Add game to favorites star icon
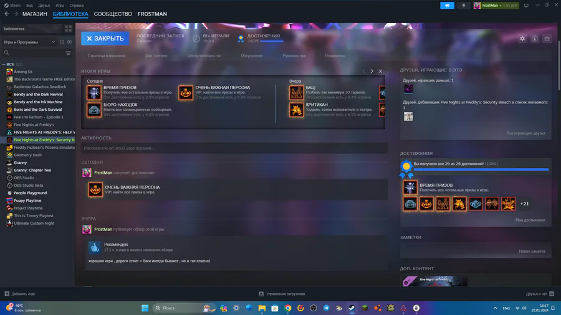The height and width of the screenshot is (315, 561). [x=547, y=39]
